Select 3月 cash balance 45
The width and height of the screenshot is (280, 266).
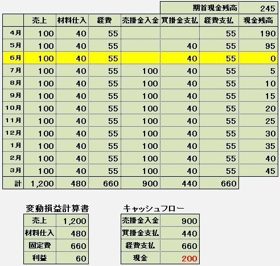click(258, 171)
